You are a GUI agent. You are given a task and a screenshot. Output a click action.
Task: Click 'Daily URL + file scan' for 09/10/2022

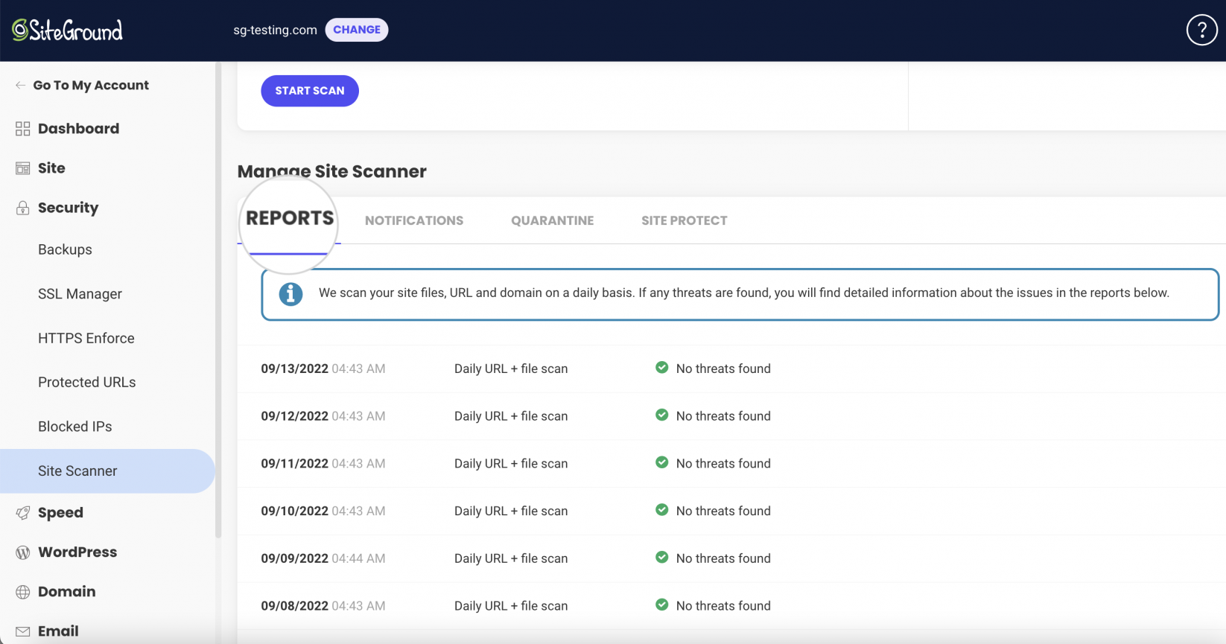(511, 511)
